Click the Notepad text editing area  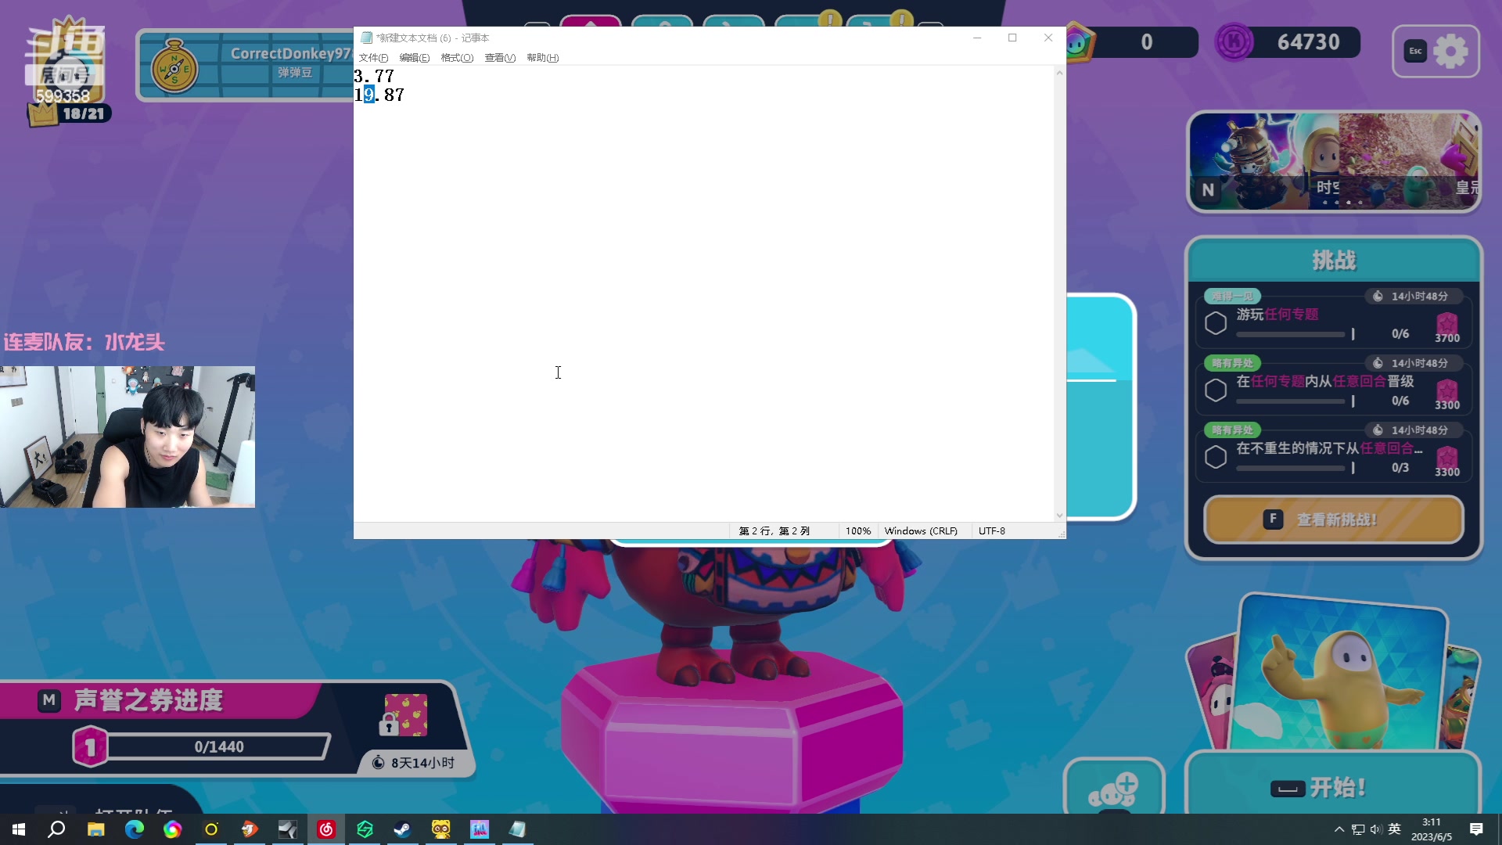click(704, 293)
